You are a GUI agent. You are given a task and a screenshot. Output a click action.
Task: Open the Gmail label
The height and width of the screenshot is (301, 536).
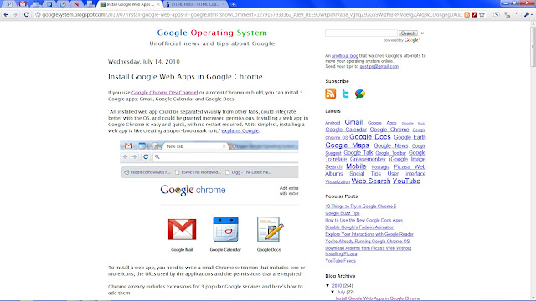[x=353, y=122]
